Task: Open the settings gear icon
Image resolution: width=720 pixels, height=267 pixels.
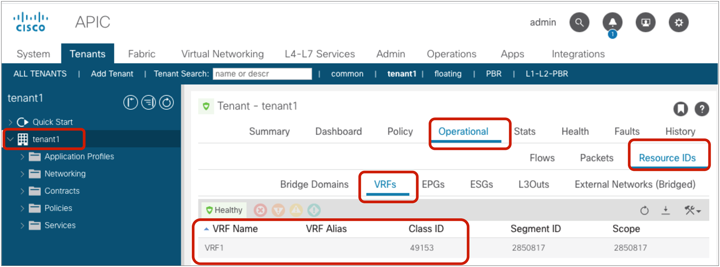Action: (x=678, y=22)
